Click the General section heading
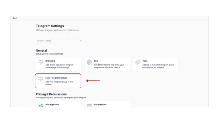 click(41, 51)
